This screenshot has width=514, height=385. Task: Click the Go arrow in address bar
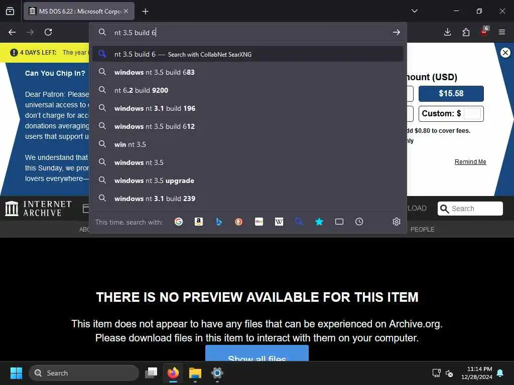(x=397, y=32)
